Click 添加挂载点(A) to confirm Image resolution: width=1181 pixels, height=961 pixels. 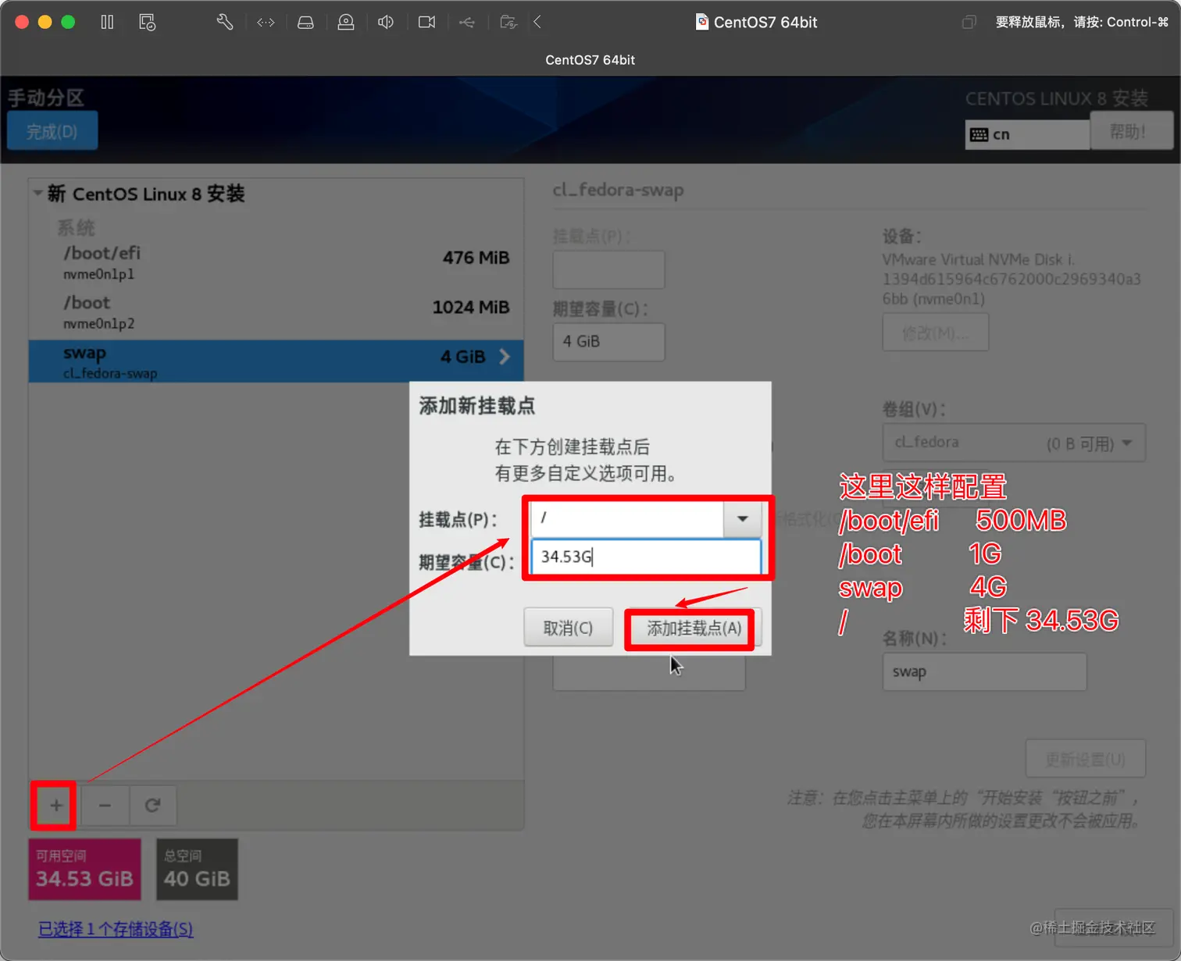[694, 628]
